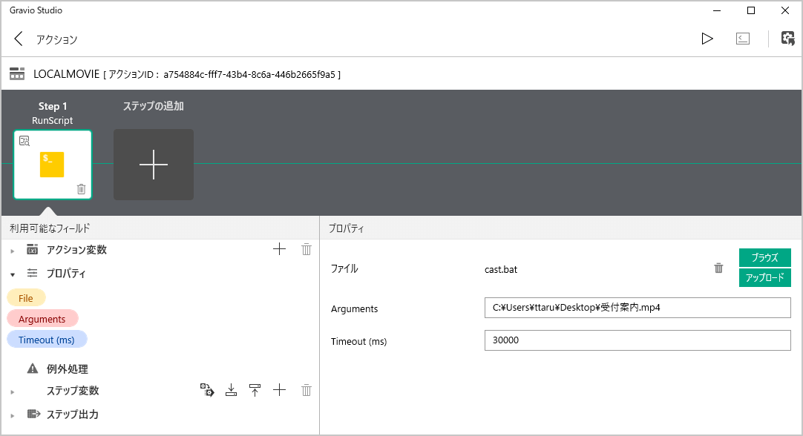This screenshot has width=803, height=436.
Task: Click the step variable upload icon
Action: [255, 390]
